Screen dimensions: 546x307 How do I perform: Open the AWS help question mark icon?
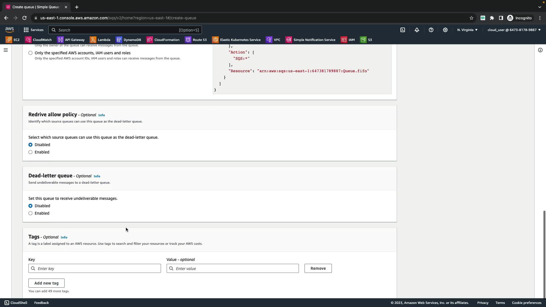pyautogui.click(x=431, y=30)
